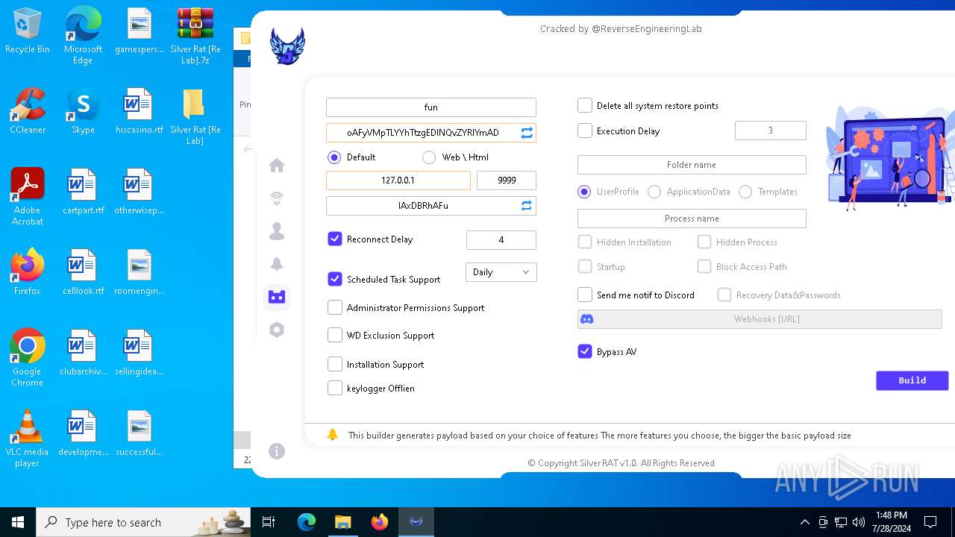
Task: Open Firefox desktop shortcut
Action: point(28,272)
